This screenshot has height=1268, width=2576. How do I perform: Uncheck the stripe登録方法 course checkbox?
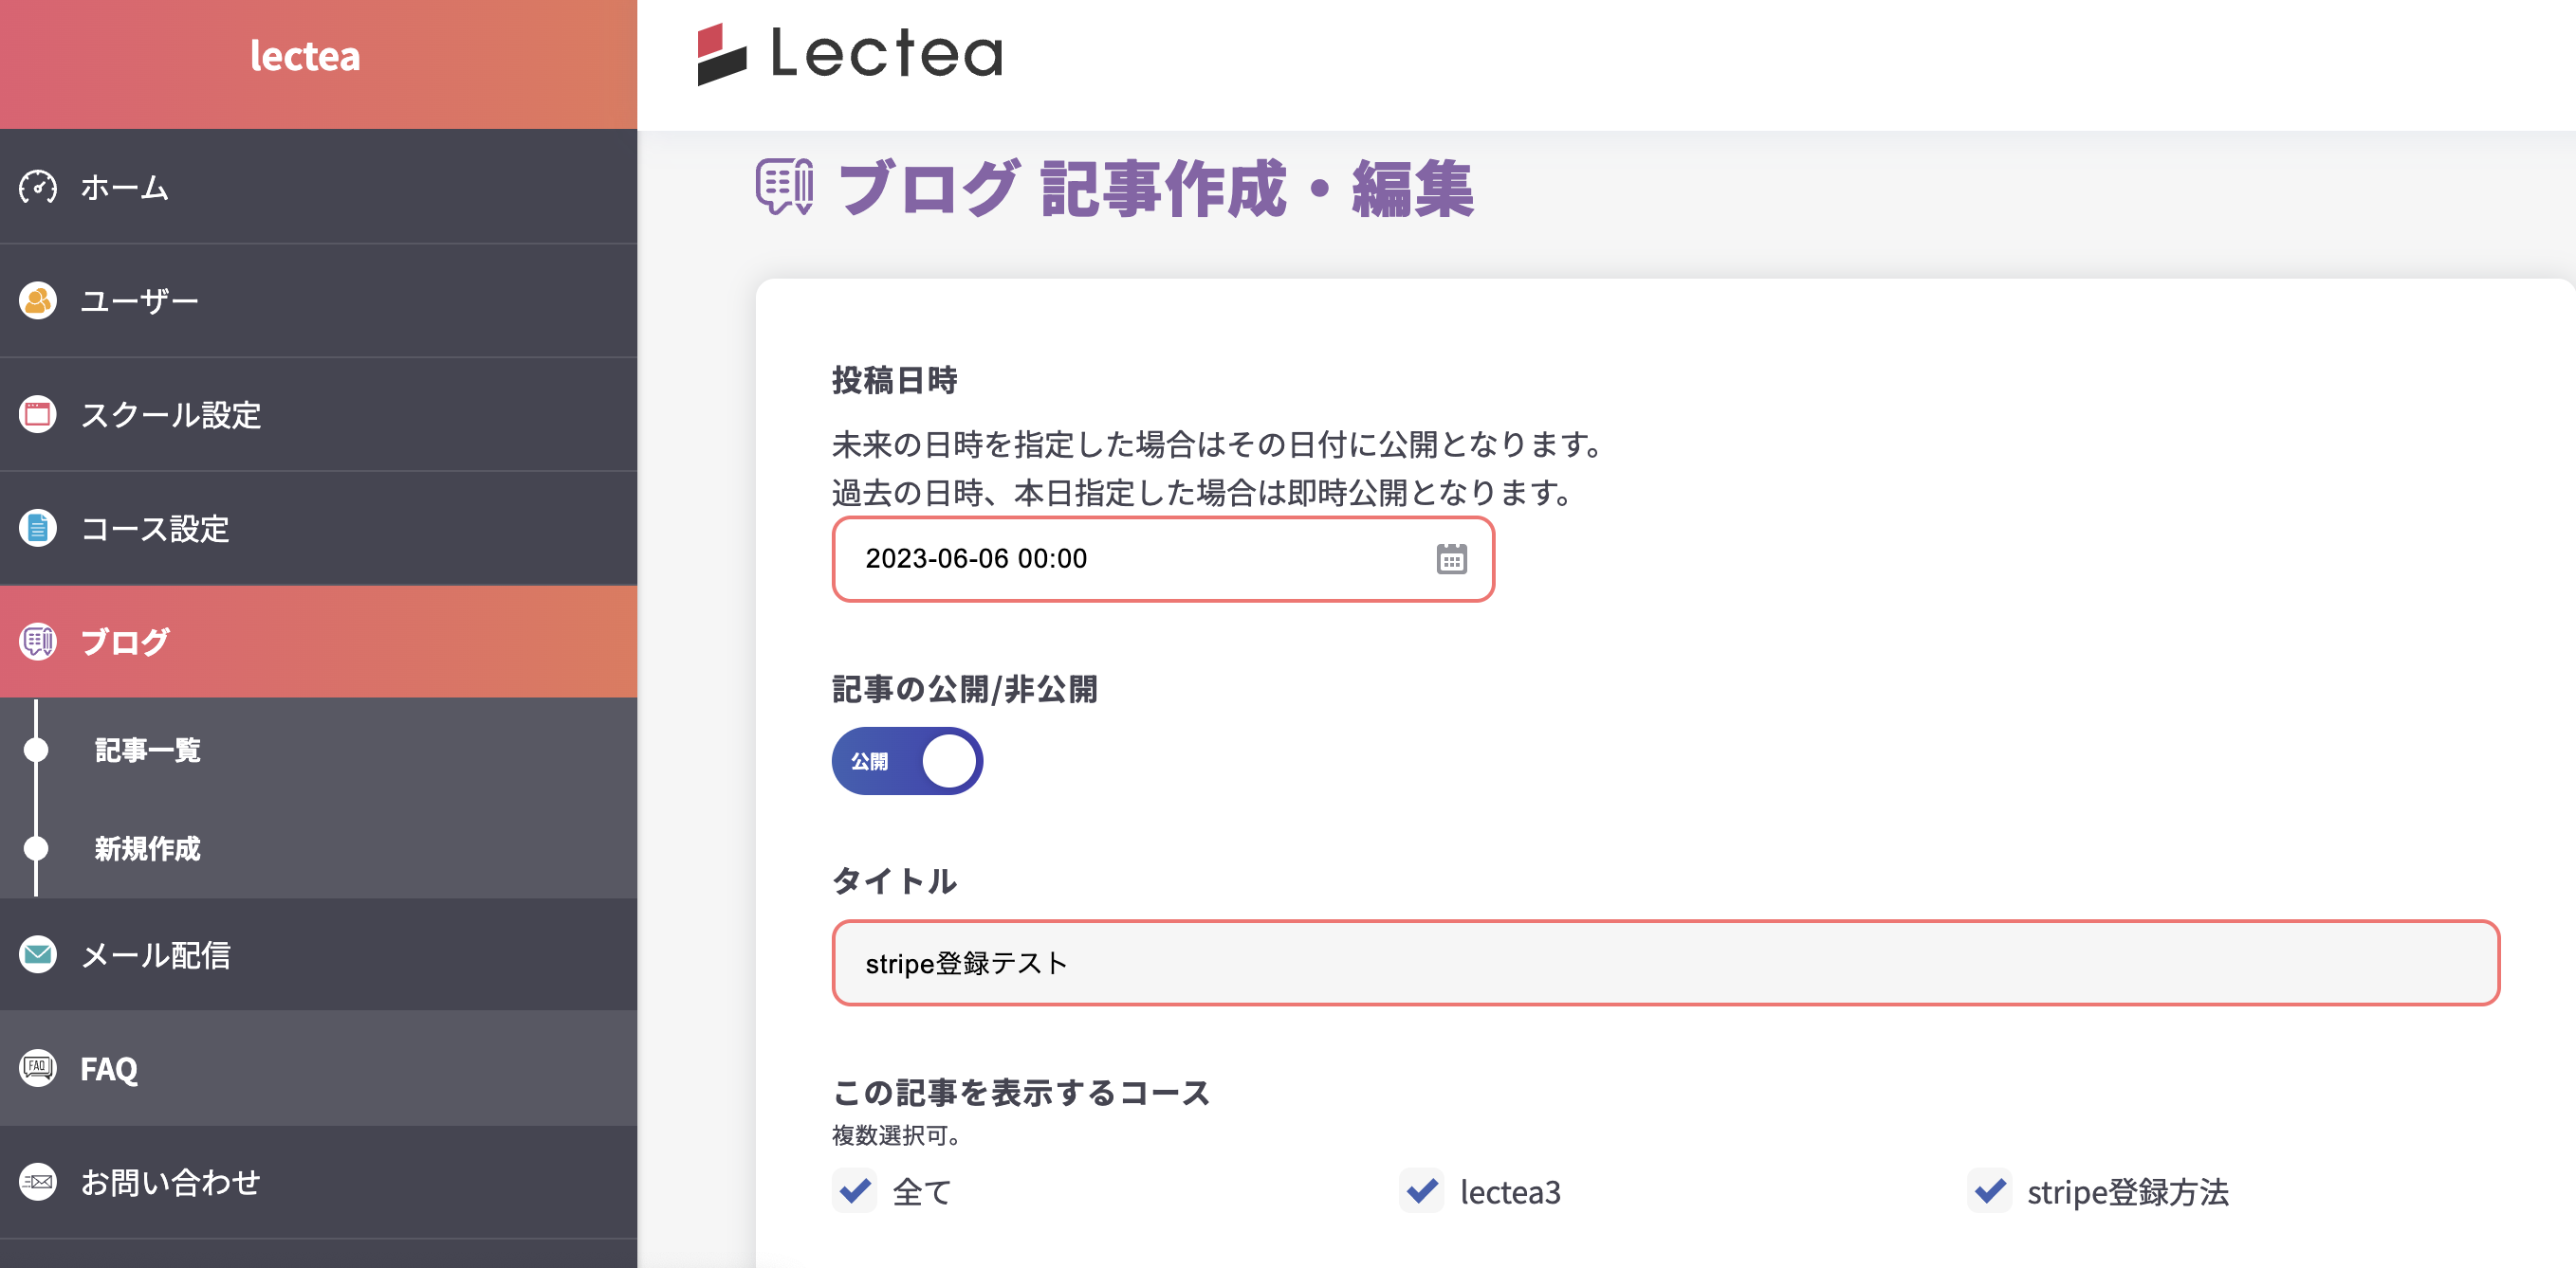pyautogui.click(x=1990, y=1190)
